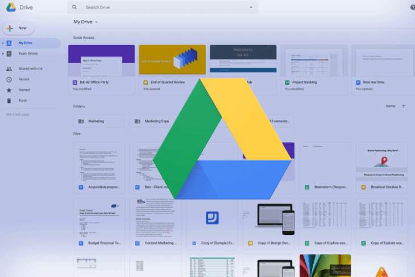
Task: Open Budget Proposal Te... document
Action: (x=99, y=224)
